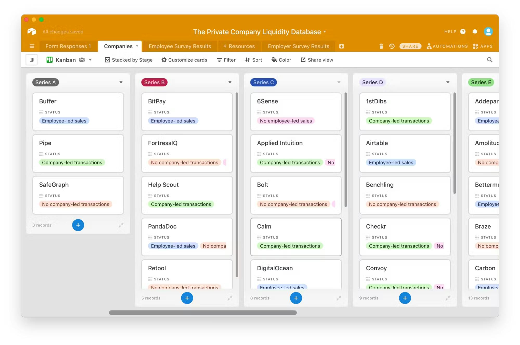This screenshot has width=520, height=345.
Task: Scroll the horizontal kanban scrollbar
Action: point(202,312)
